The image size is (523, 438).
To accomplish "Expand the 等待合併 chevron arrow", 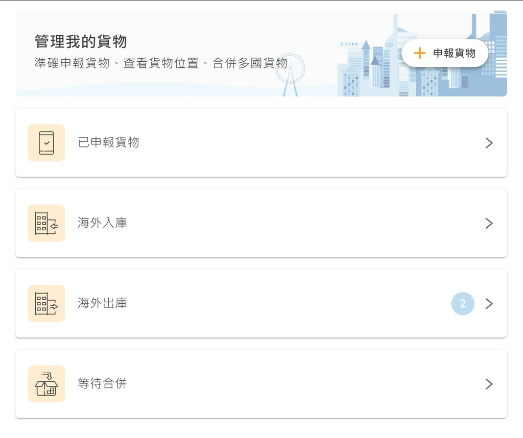I will pyautogui.click(x=489, y=384).
